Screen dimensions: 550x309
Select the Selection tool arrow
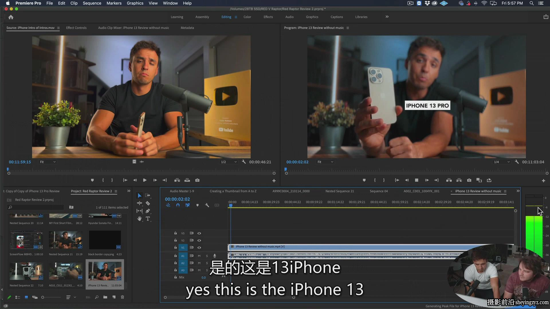point(140,195)
